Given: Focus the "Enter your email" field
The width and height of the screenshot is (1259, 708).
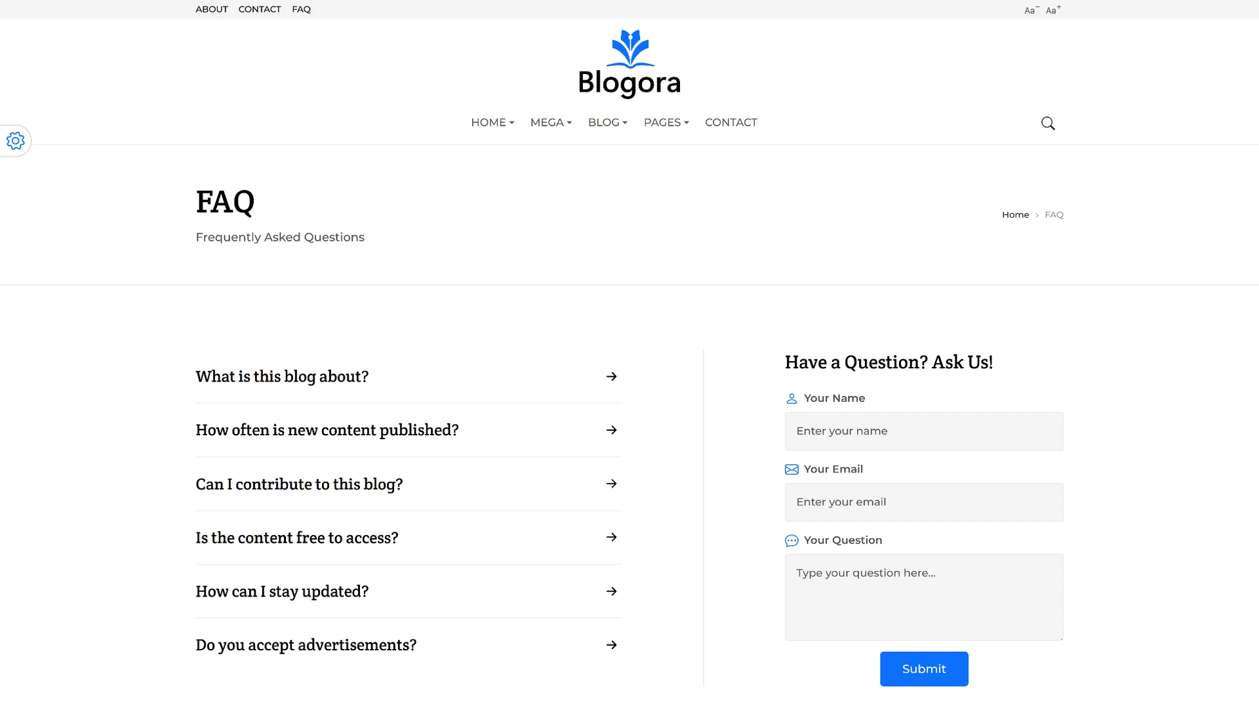Looking at the screenshot, I should tap(924, 502).
